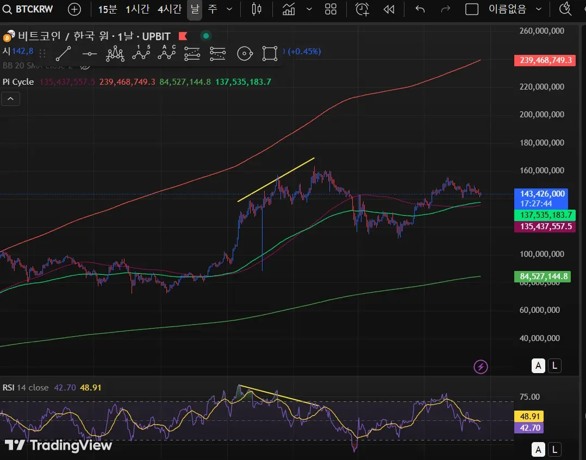Expand the timeframe dropdown chevron
Viewport: 586px width, 460px height.
click(229, 9)
